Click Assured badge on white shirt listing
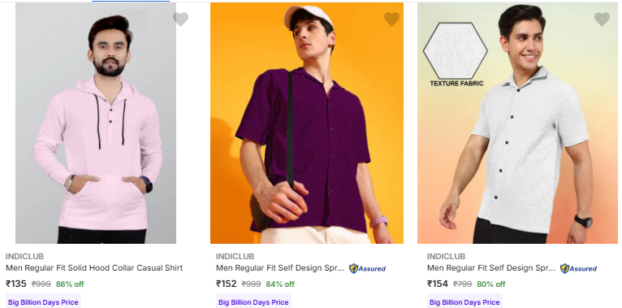This screenshot has width=622, height=308. tap(578, 269)
